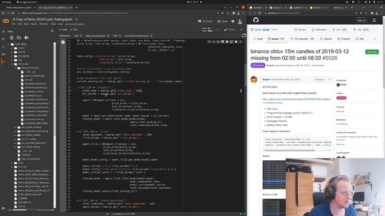This screenshot has height=216, width=385.
Task: Add a comment on the cell icon
Action: click(x=223, y=42)
